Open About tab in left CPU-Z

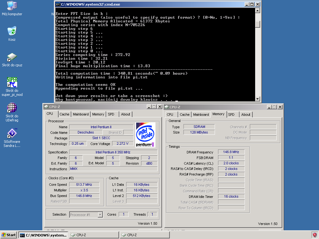tap(126, 114)
